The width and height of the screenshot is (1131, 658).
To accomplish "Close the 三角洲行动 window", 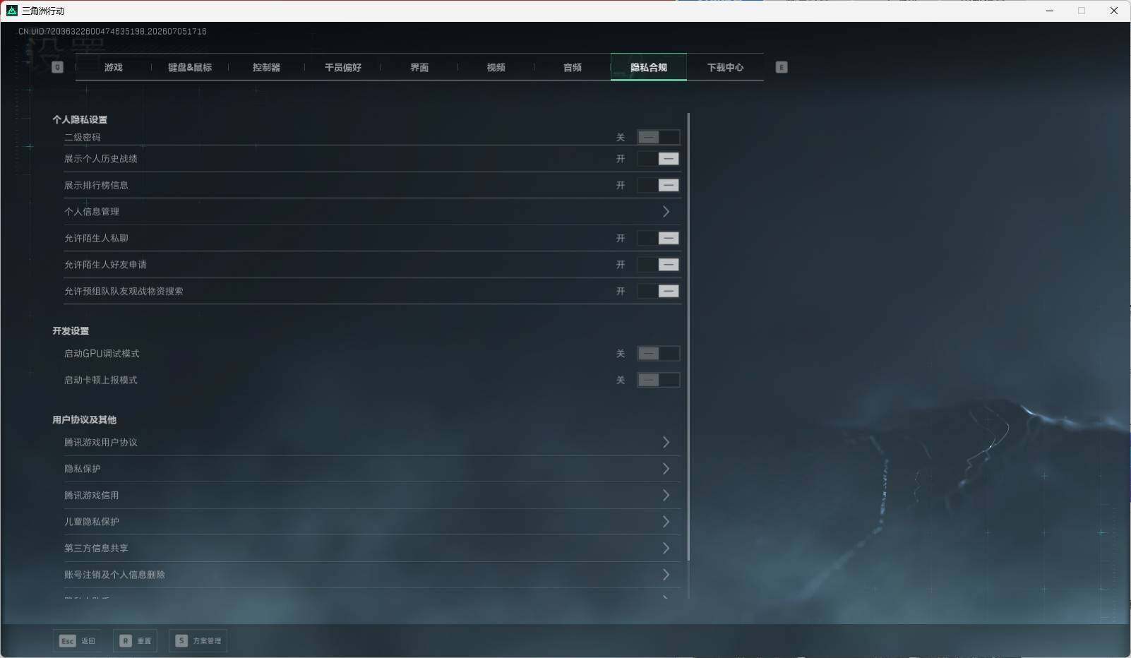I will tap(1114, 11).
